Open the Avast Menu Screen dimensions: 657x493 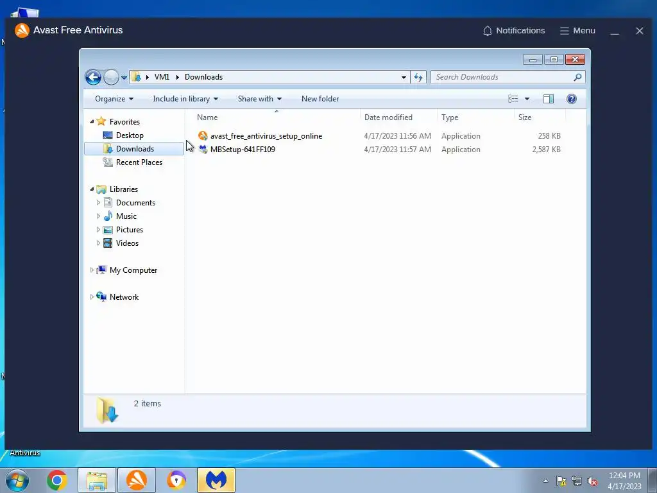click(577, 31)
